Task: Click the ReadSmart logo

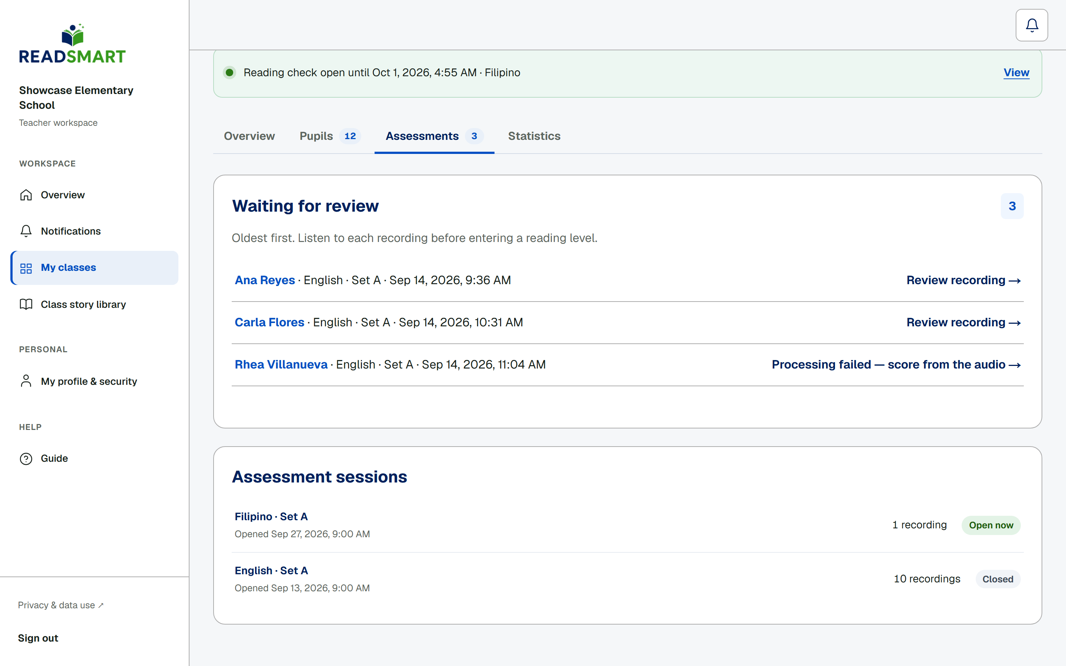Action: tap(72, 44)
